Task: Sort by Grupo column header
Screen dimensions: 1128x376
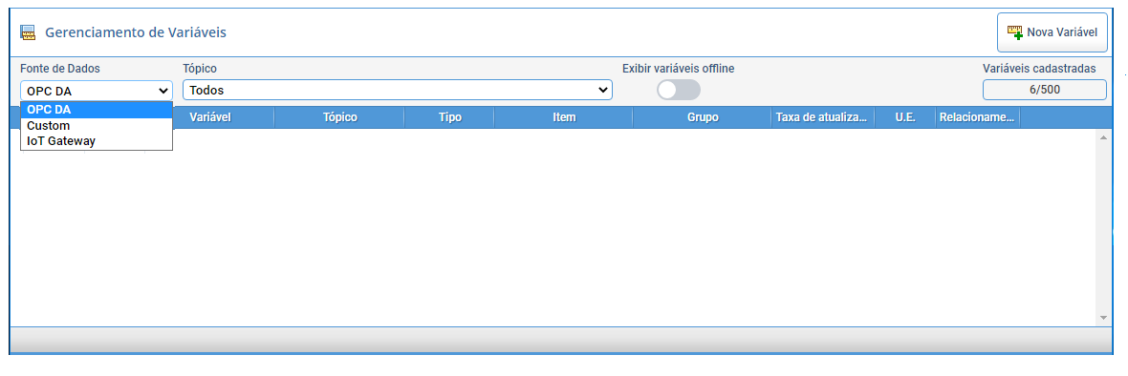Action: pyautogui.click(x=702, y=117)
